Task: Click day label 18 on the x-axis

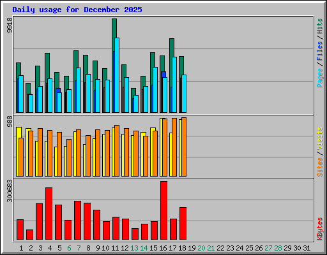Action: point(182,248)
